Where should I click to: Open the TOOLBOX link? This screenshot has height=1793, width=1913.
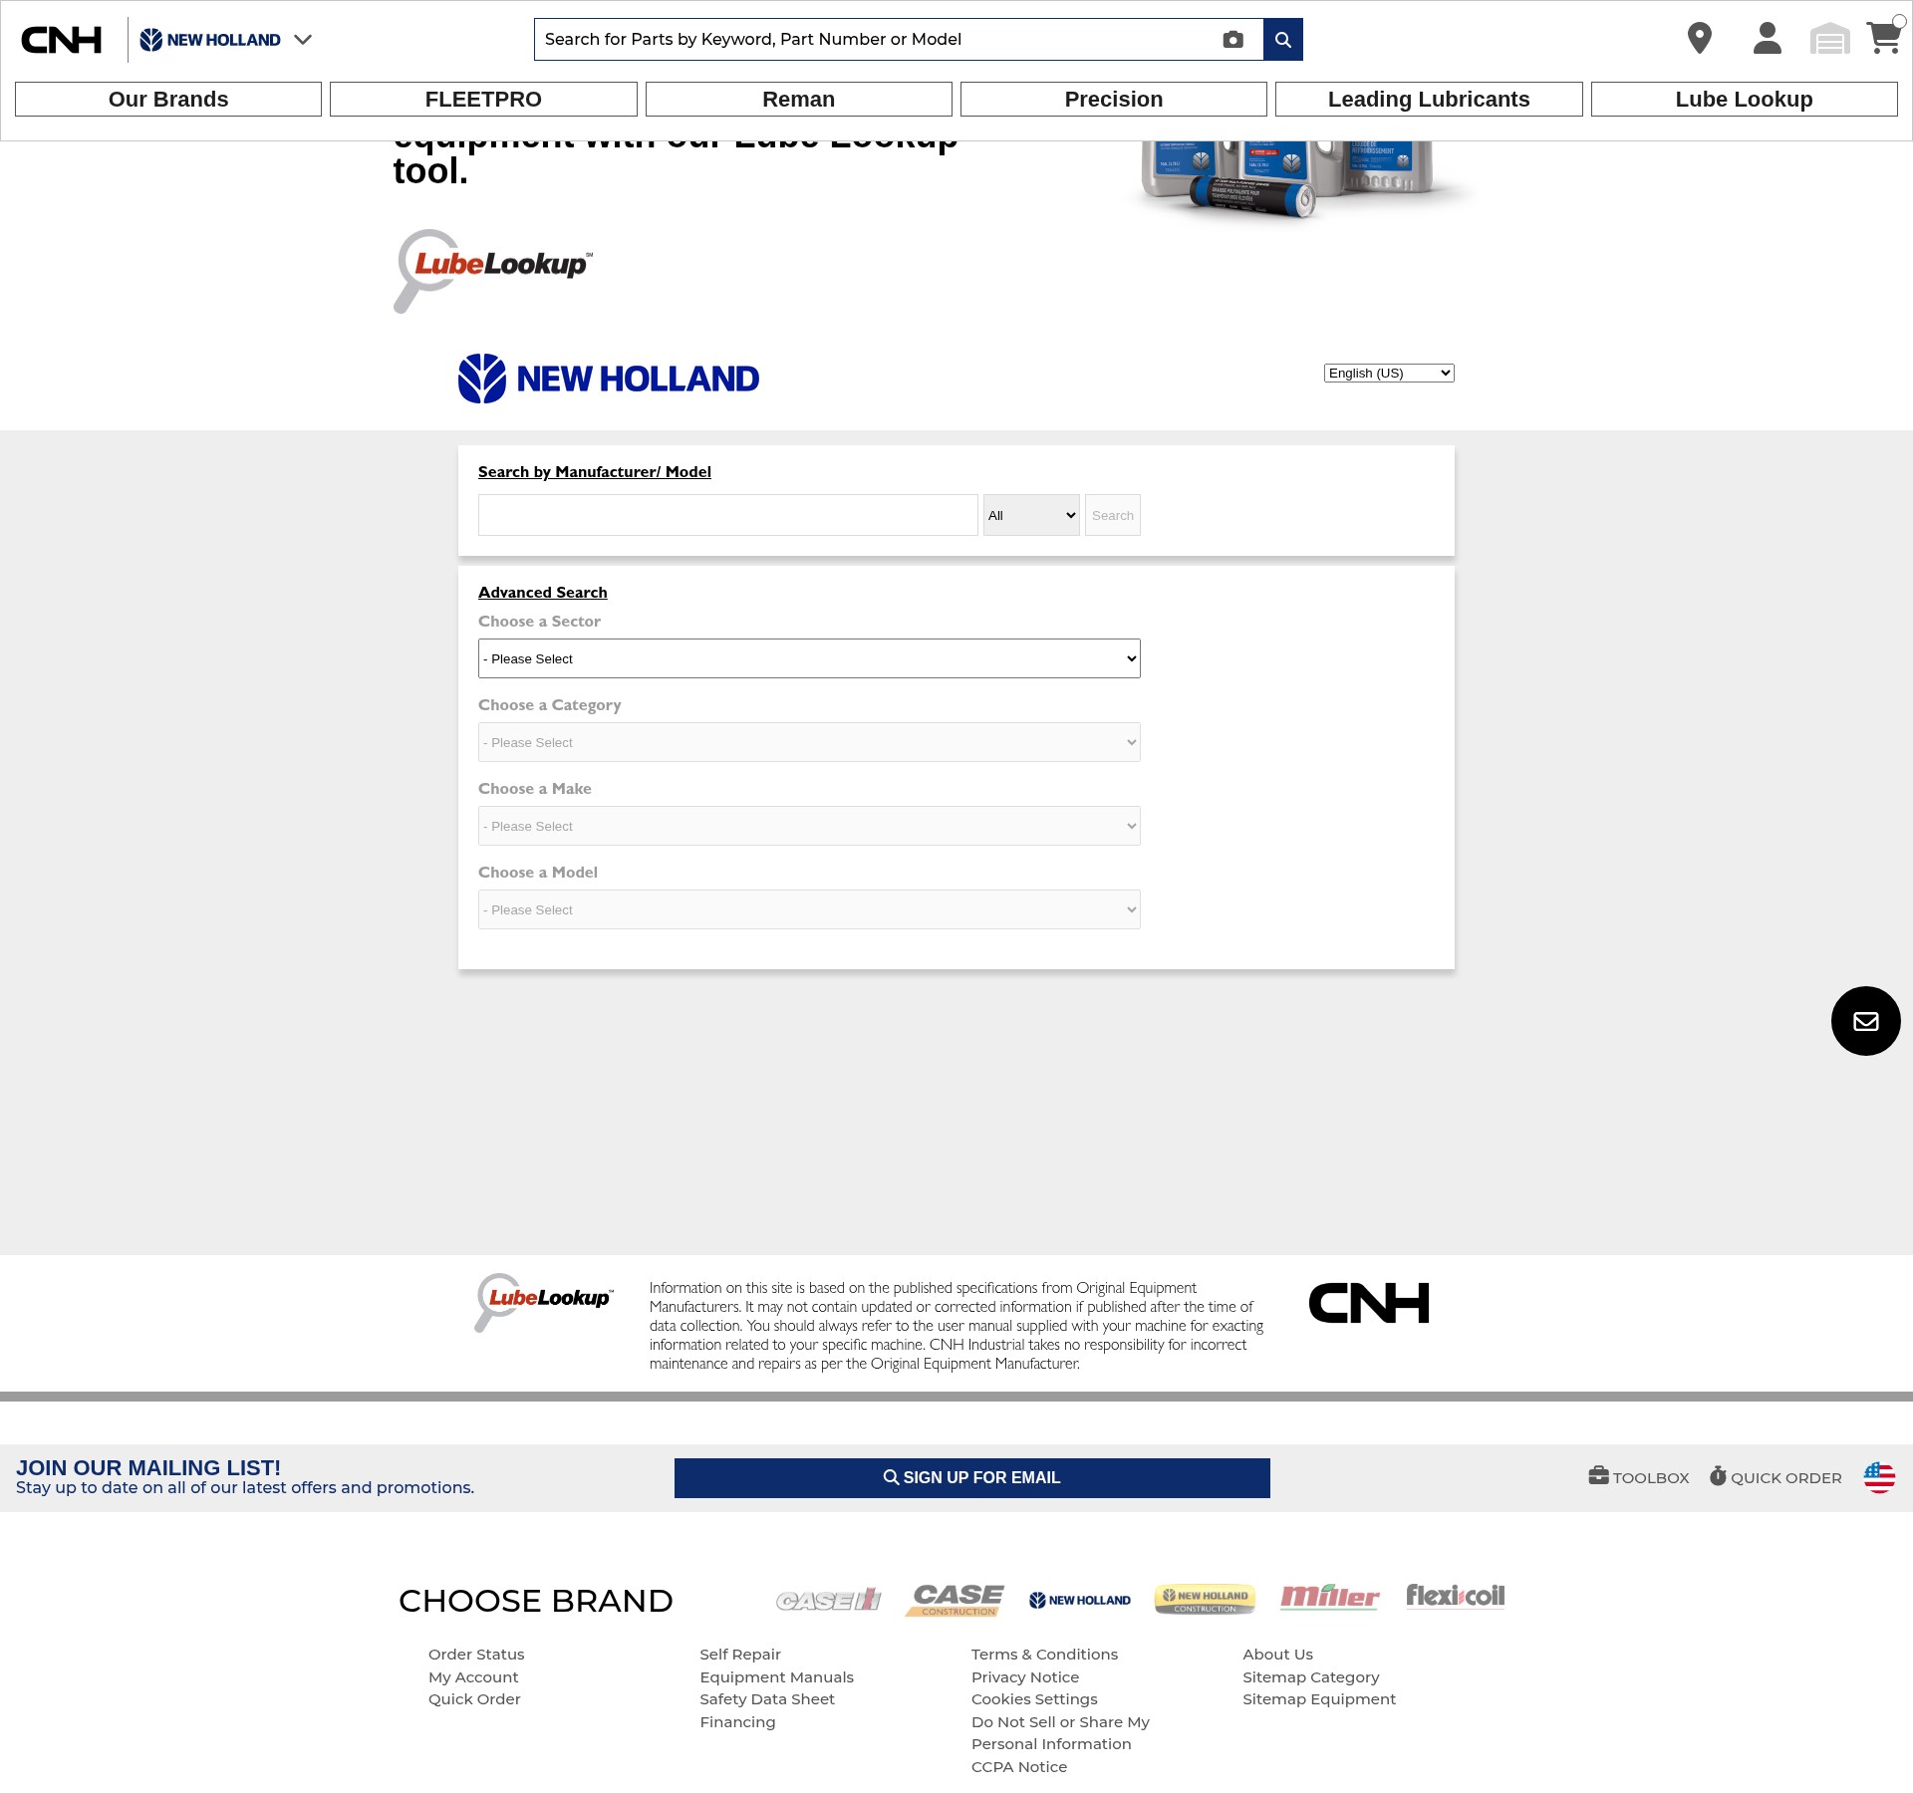tap(1639, 1477)
